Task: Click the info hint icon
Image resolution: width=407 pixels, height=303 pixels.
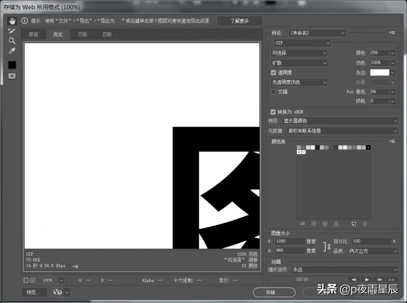Action: [x=25, y=21]
